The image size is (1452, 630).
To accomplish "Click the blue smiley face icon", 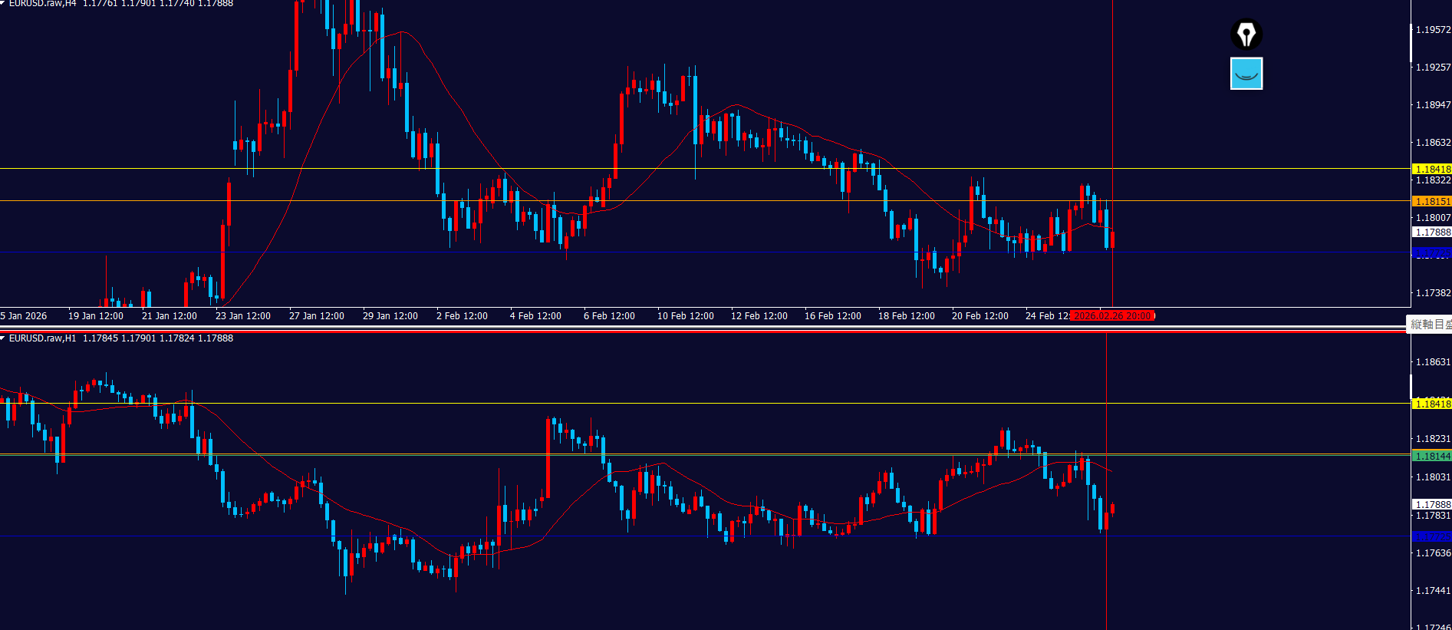I will coord(1246,74).
